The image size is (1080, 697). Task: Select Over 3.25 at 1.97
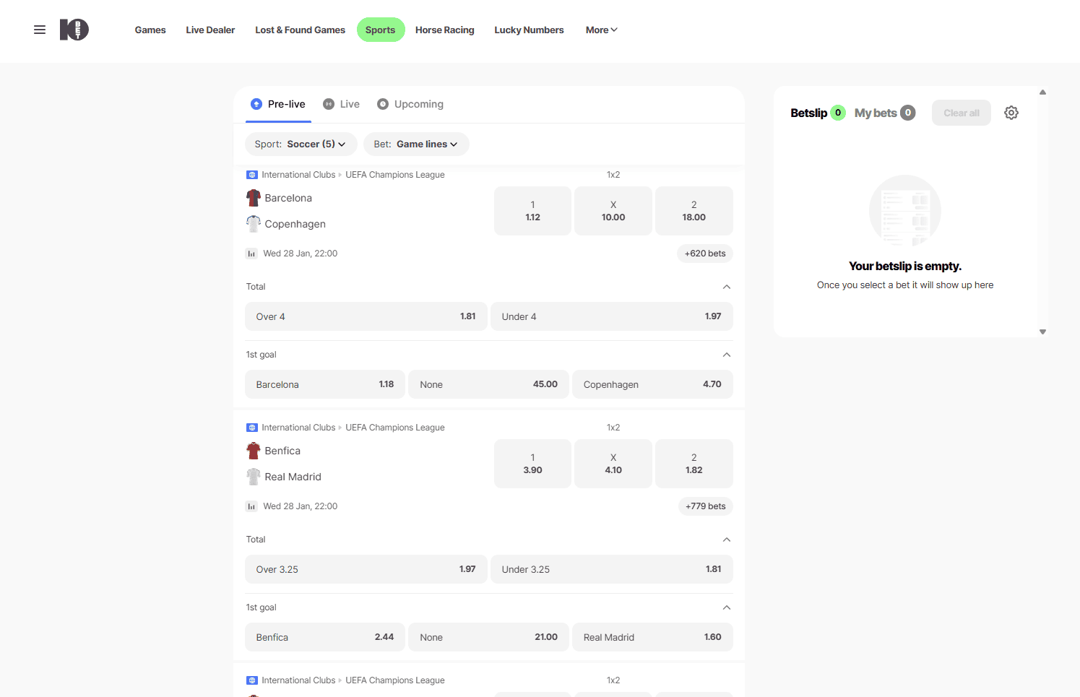[366, 569]
